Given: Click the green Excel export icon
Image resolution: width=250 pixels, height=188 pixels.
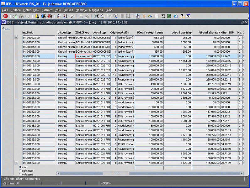Looking at the screenshot, I should coord(169,16).
